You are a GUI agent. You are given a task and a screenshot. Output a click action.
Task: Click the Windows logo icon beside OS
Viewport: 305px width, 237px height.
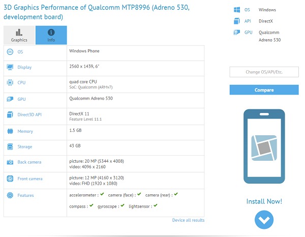[x=236, y=10]
